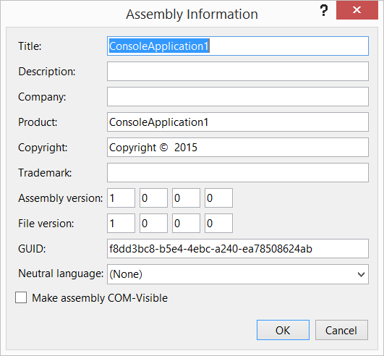384x356 pixels.
Task: Confirm changes with the OK button
Action: [283, 330]
